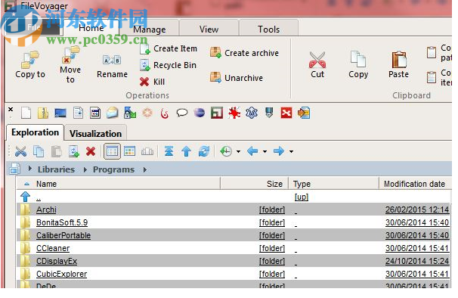Close the favorites bar with small x
The image size is (458, 298).
click(x=11, y=109)
